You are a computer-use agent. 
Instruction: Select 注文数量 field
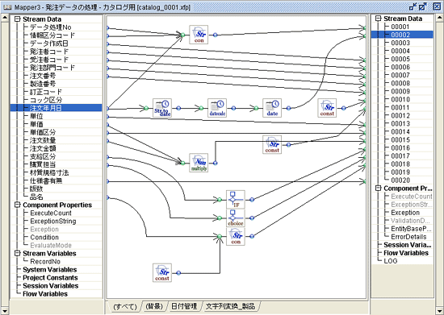(x=43, y=140)
